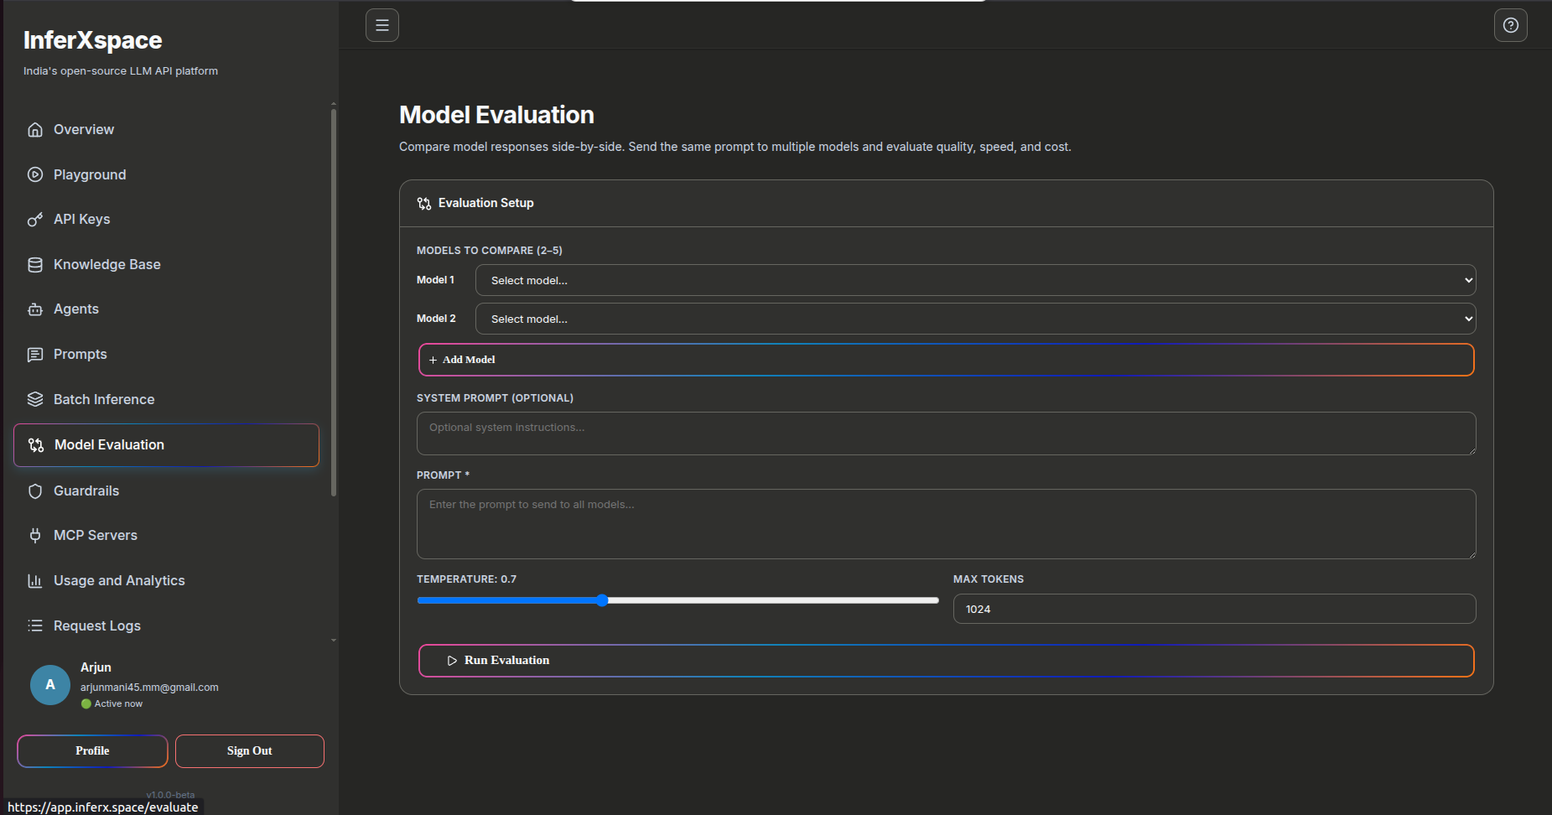
Task: Open the help question mark icon
Action: coord(1510,25)
